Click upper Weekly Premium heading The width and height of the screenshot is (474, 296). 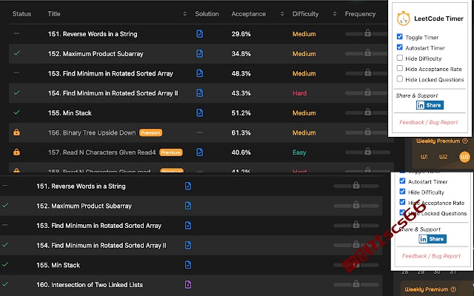click(438, 141)
